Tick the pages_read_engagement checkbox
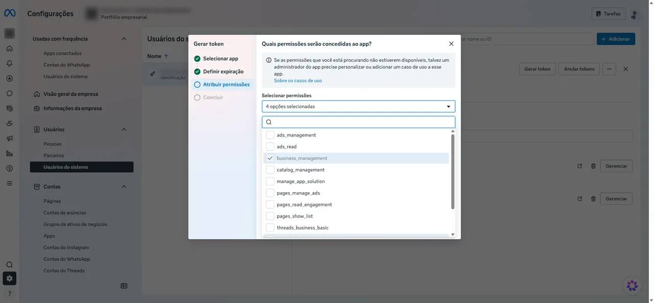The image size is (654, 303). [270, 204]
